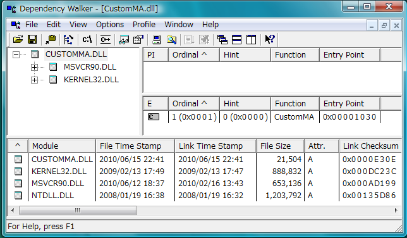
Task: Click module list horizontal scrollbar thumb
Action: (78, 210)
